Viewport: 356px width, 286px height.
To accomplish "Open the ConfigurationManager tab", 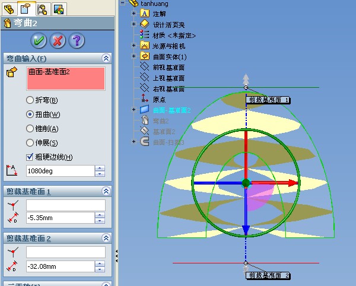I will [x=43, y=9].
